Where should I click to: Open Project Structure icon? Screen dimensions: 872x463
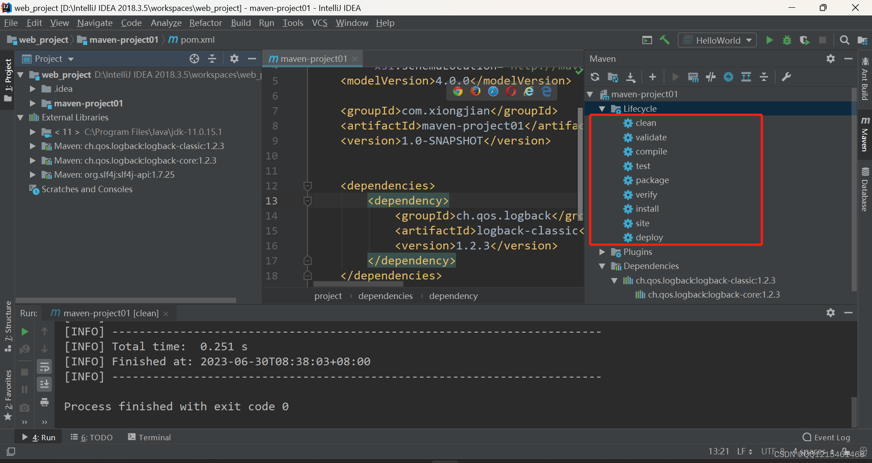[x=862, y=40]
